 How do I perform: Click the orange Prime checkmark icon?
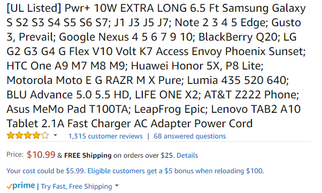tap(9, 187)
